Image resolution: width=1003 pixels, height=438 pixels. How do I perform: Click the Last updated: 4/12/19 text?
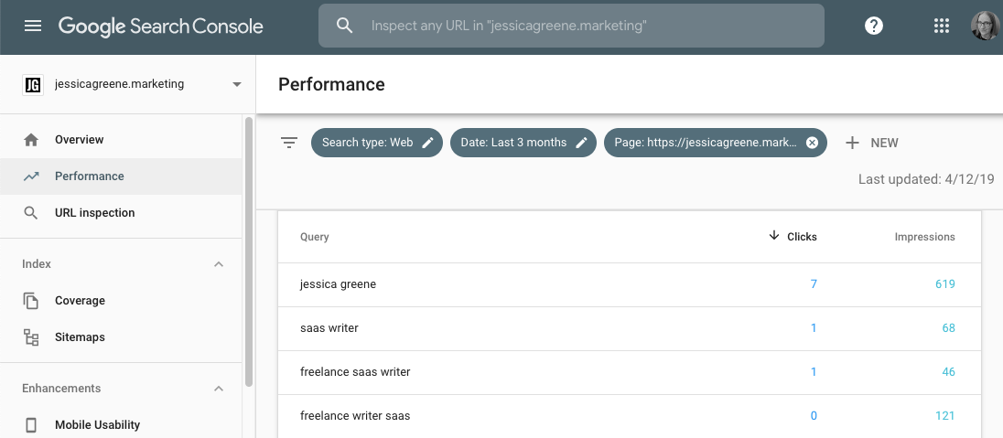coord(926,179)
